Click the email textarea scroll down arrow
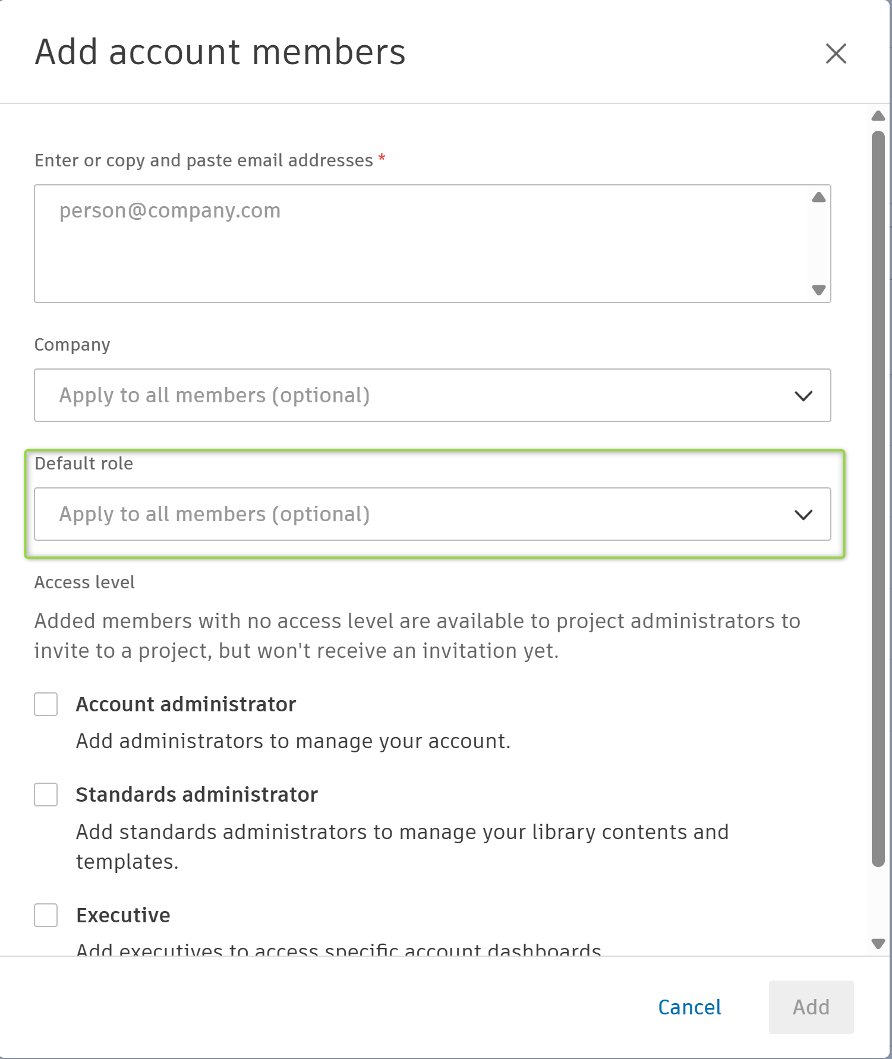 (x=819, y=290)
